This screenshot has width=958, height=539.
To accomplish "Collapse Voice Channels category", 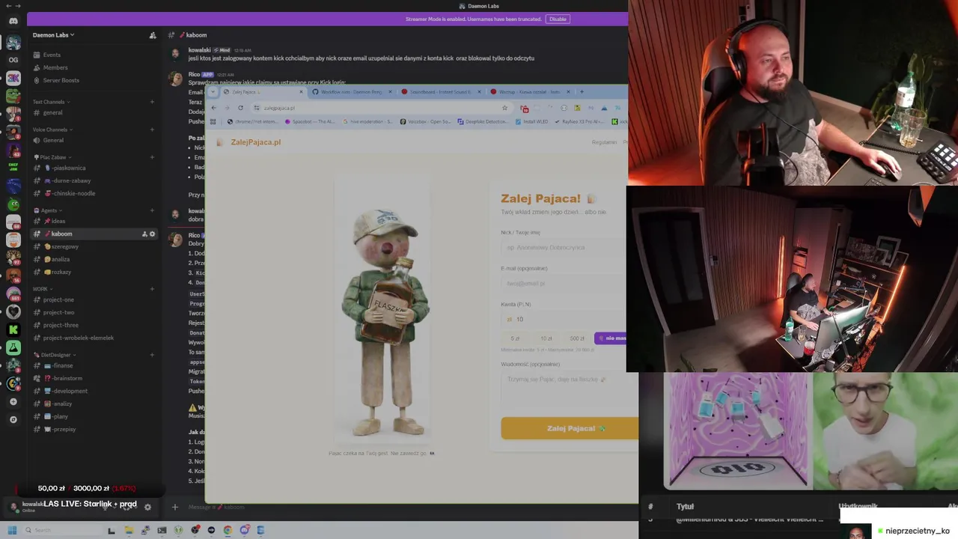I will click(x=52, y=130).
